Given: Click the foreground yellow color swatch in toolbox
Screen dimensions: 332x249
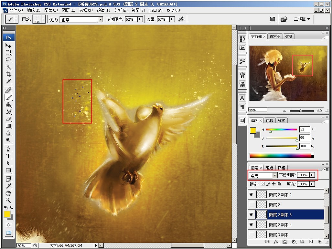Looking at the screenshot, I should pos(7,214).
